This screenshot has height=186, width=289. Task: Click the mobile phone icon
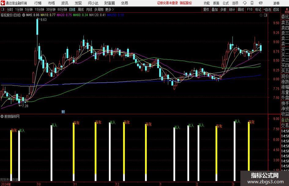(x=252, y=3)
